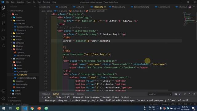197x111 pixels.
Task: Close the bottom panel
Action: tap(194, 94)
